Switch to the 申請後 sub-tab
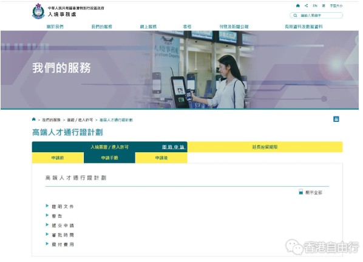Image resolution: width=363 pixels, height=262 pixels. click(x=161, y=158)
